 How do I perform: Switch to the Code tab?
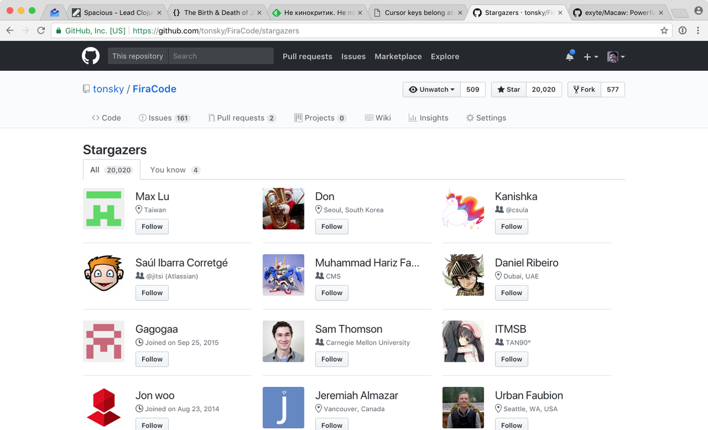pos(106,118)
